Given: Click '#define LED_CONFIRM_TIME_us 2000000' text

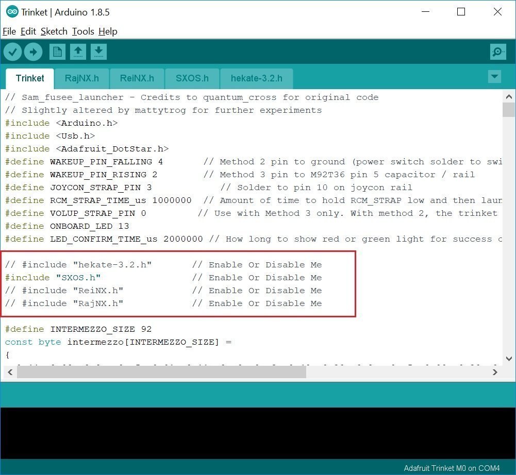Looking at the screenshot, I should pos(104,239).
